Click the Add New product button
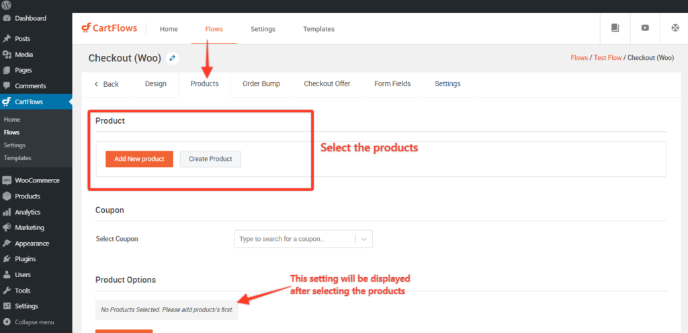Screen dimensions: 688x333 pyautogui.click(x=139, y=159)
